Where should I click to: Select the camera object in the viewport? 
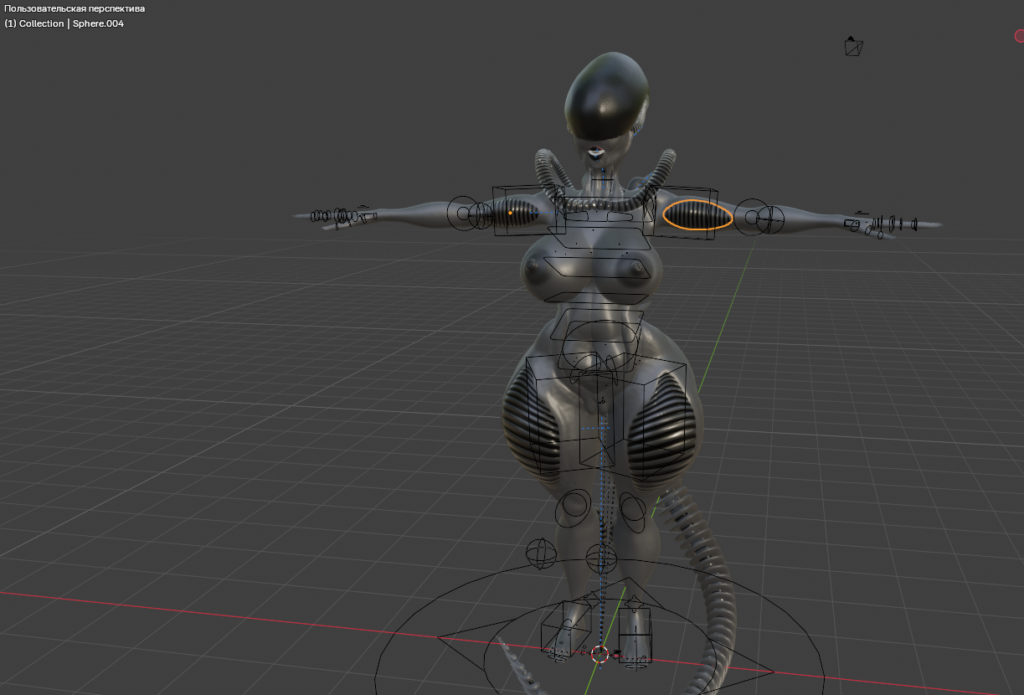point(852,46)
